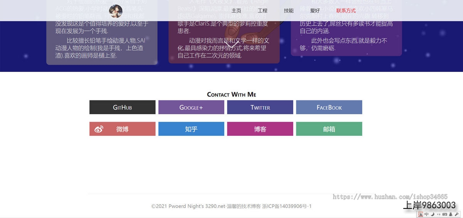Open the IME wrench settings icon
Image resolution: width=463 pixels, height=218 pixels.
coord(456,215)
